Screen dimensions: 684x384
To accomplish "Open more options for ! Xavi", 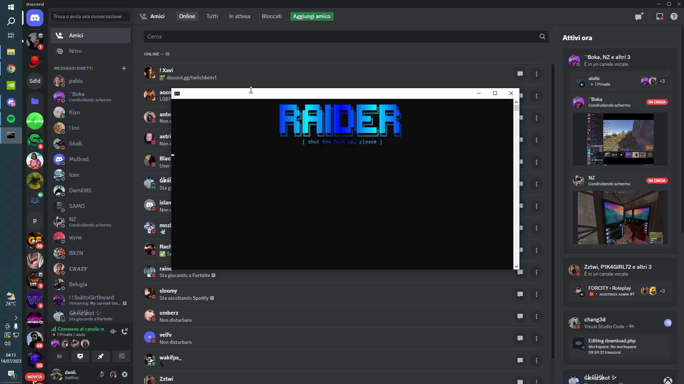I will pyautogui.click(x=537, y=74).
